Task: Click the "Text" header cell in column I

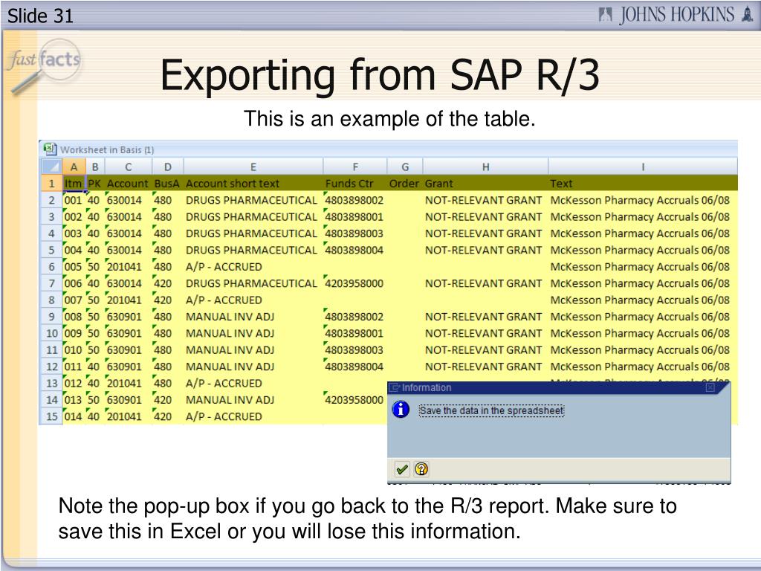Action: 643,184
